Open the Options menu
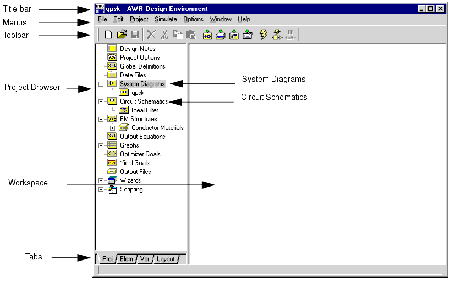The image size is (450, 288). point(193,19)
